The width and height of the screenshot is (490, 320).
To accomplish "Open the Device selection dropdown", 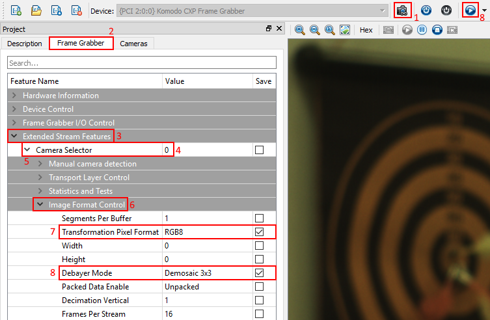I will pyautogui.click(x=383, y=11).
